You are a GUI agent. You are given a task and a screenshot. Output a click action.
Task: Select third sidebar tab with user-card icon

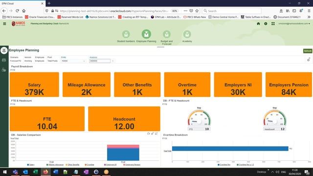pos(4,69)
